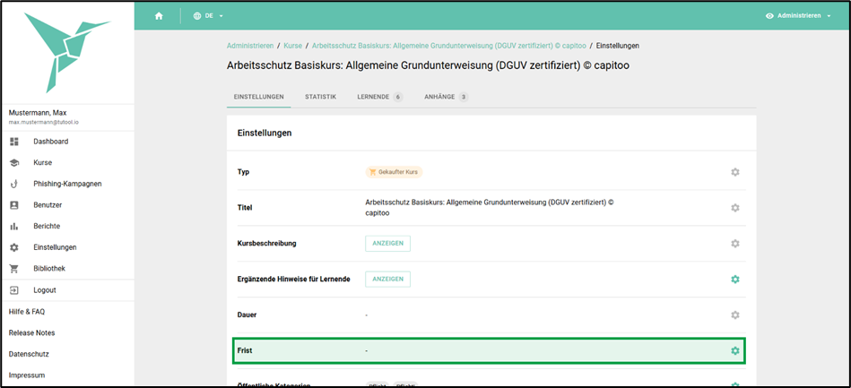This screenshot has height=388, width=851.
Task: Click the globe language icon
Action: pos(197,16)
